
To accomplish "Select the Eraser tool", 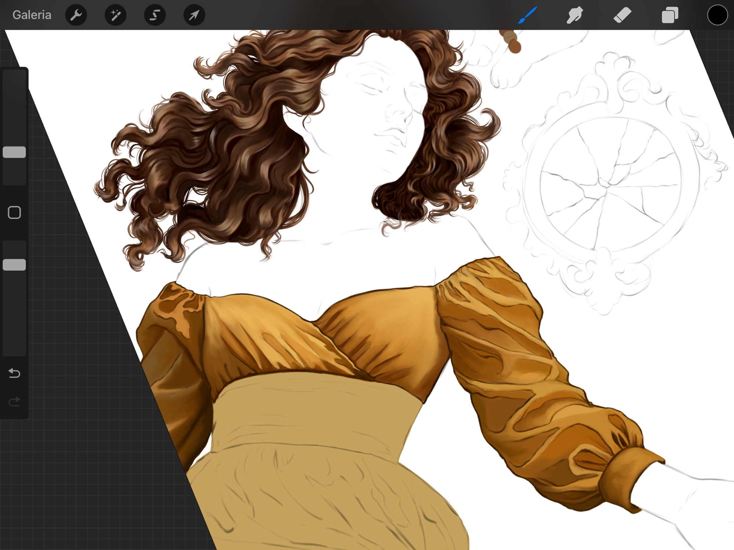I will [622, 15].
